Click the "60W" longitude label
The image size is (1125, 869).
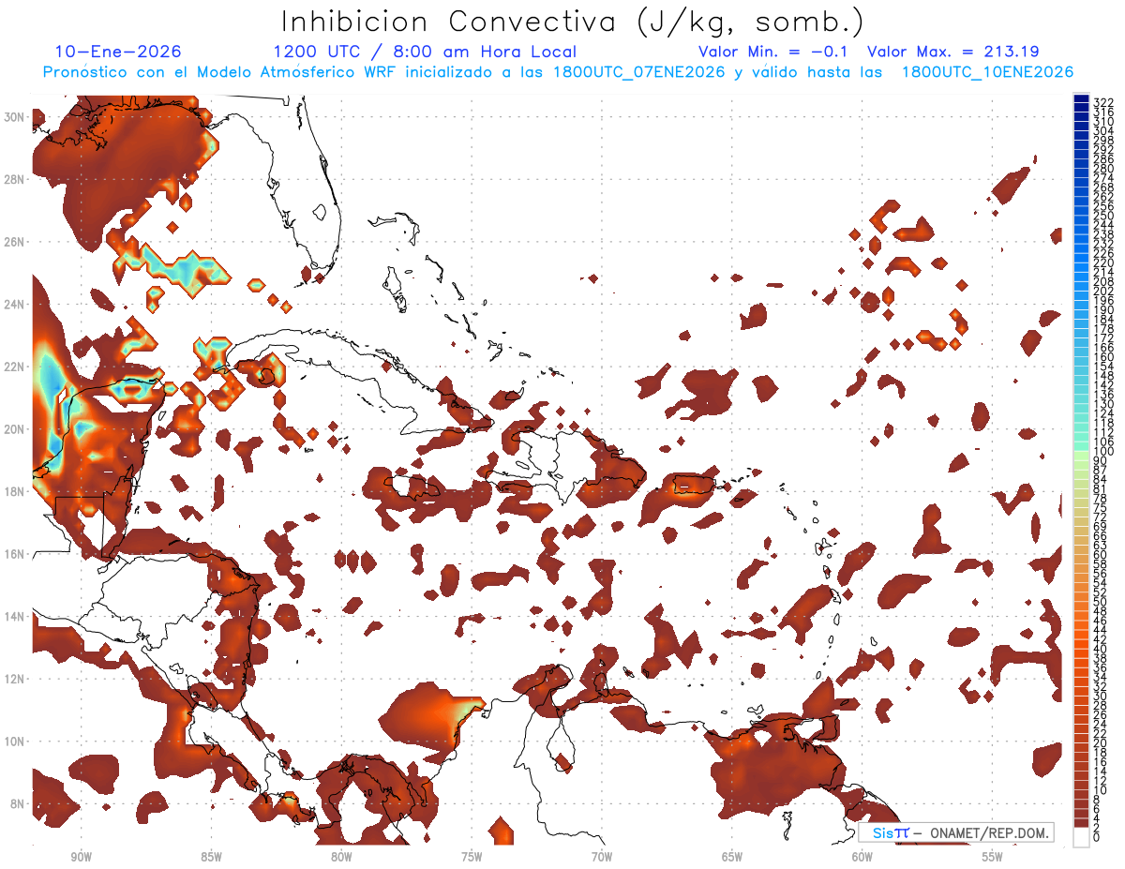click(x=862, y=857)
